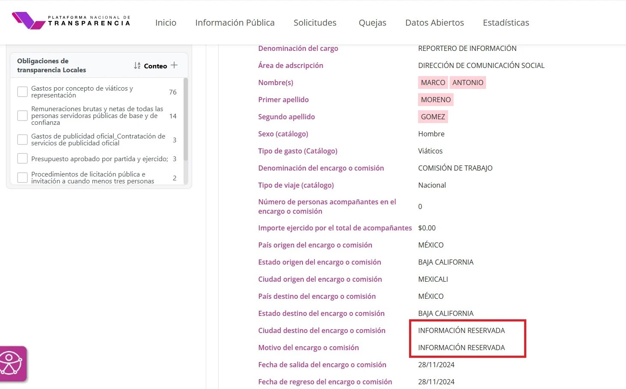626x389 pixels.
Task: Click highlighted name ANTONIO
Action: [x=468, y=83]
